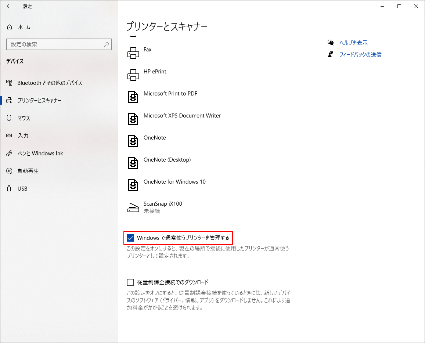Click the OneNote (Desktop) printer icon
425x343 pixels.
click(133, 163)
